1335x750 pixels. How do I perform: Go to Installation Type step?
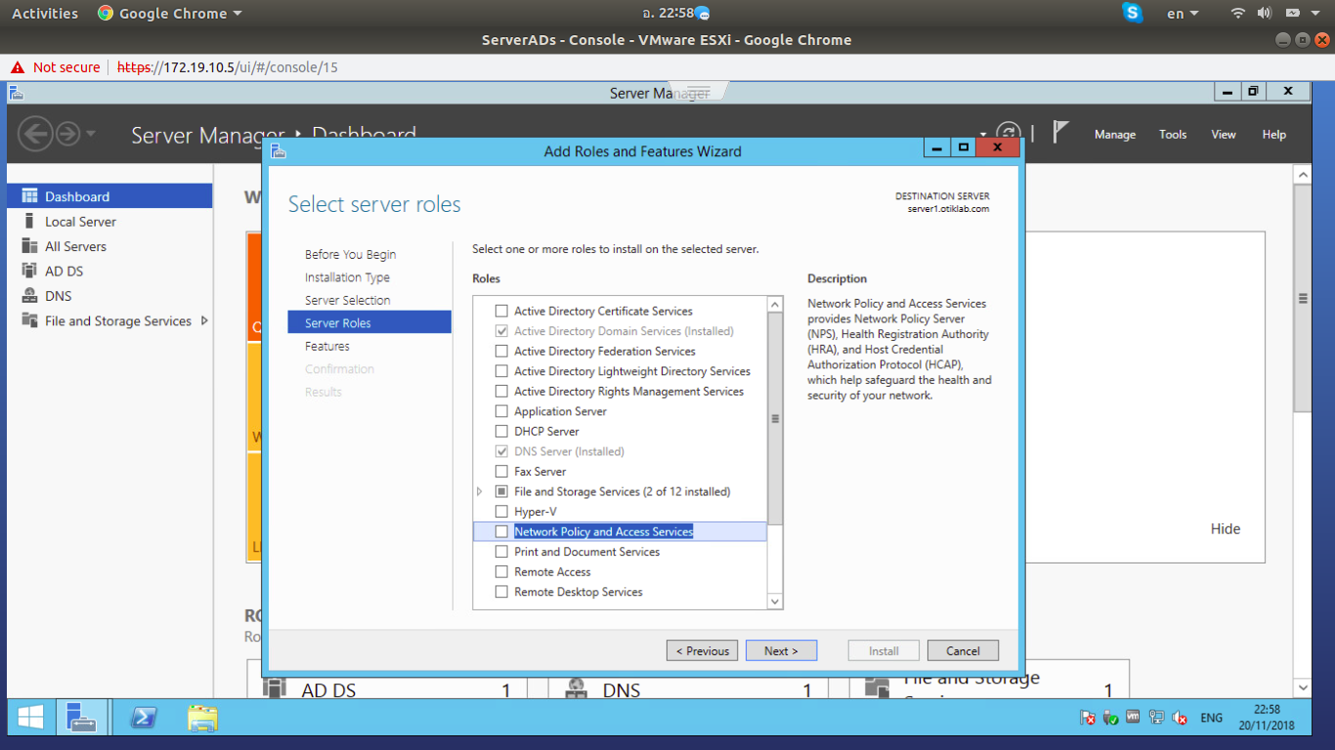coord(347,277)
